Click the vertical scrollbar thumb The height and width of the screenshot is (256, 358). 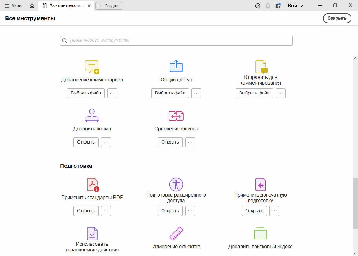point(355,203)
